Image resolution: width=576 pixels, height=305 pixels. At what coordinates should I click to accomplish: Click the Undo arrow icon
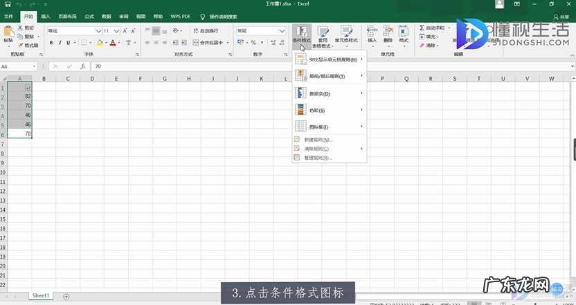click(x=20, y=4)
